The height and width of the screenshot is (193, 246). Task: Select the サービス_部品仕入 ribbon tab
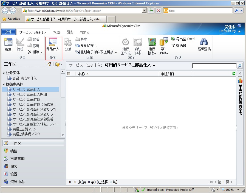tap(33, 32)
